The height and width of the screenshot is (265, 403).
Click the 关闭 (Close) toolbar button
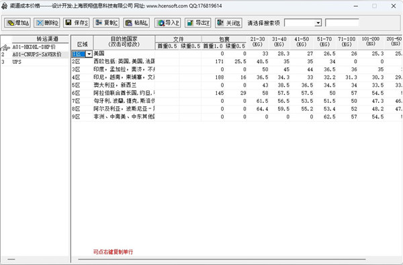coord(228,23)
